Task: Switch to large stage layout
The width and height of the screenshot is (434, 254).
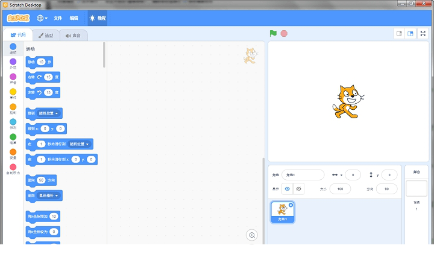Action: [410, 34]
